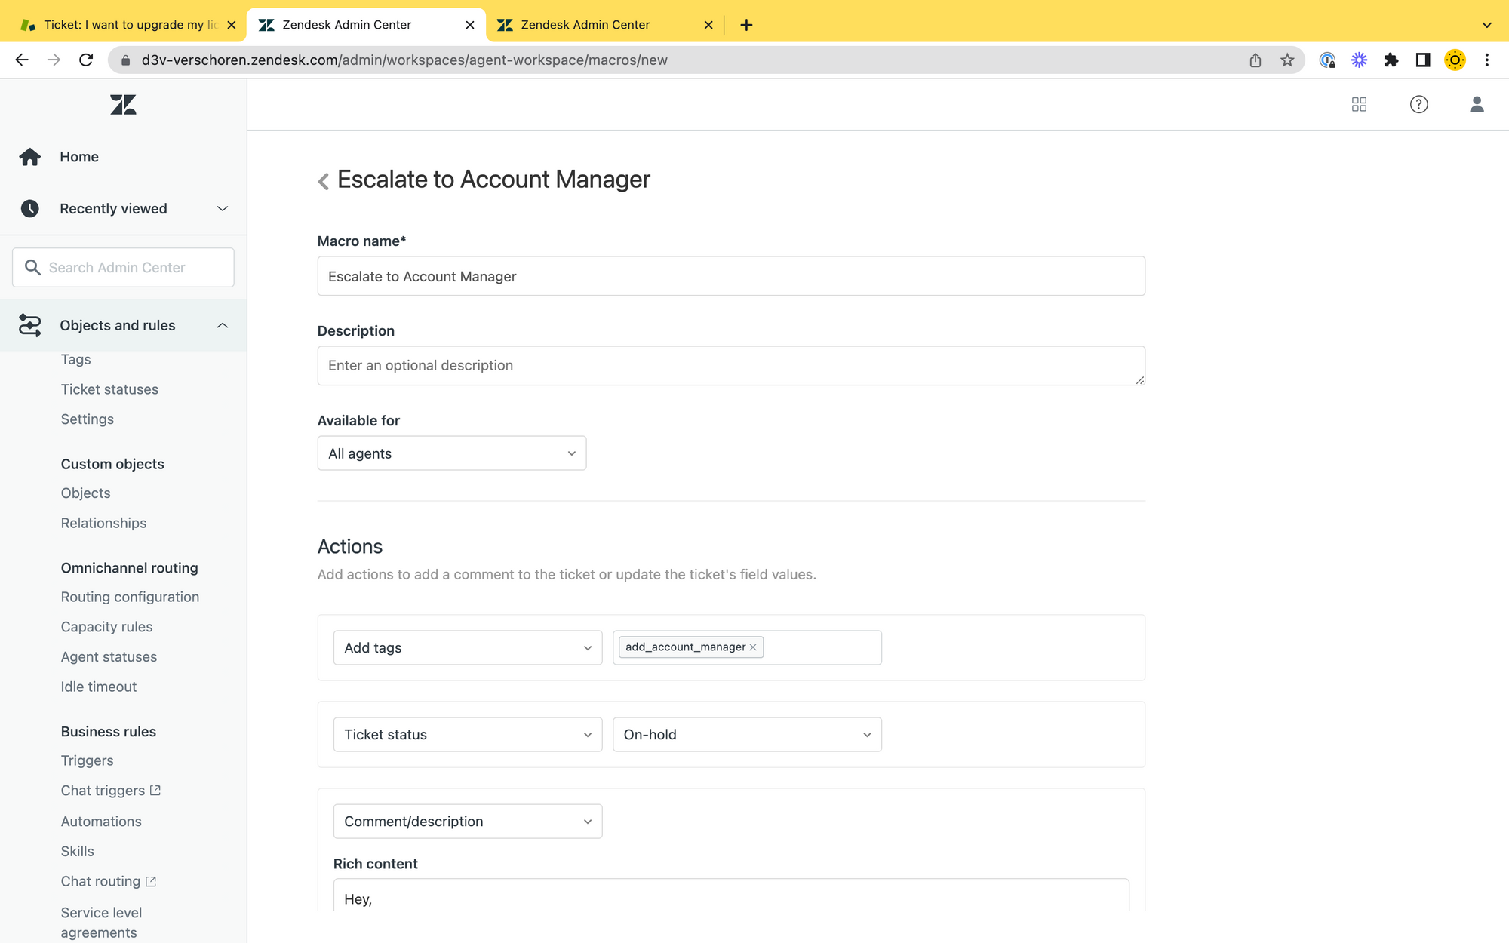Open the Available for All agents dropdown
The image size is (1509, 943).
tap(451, 453)
